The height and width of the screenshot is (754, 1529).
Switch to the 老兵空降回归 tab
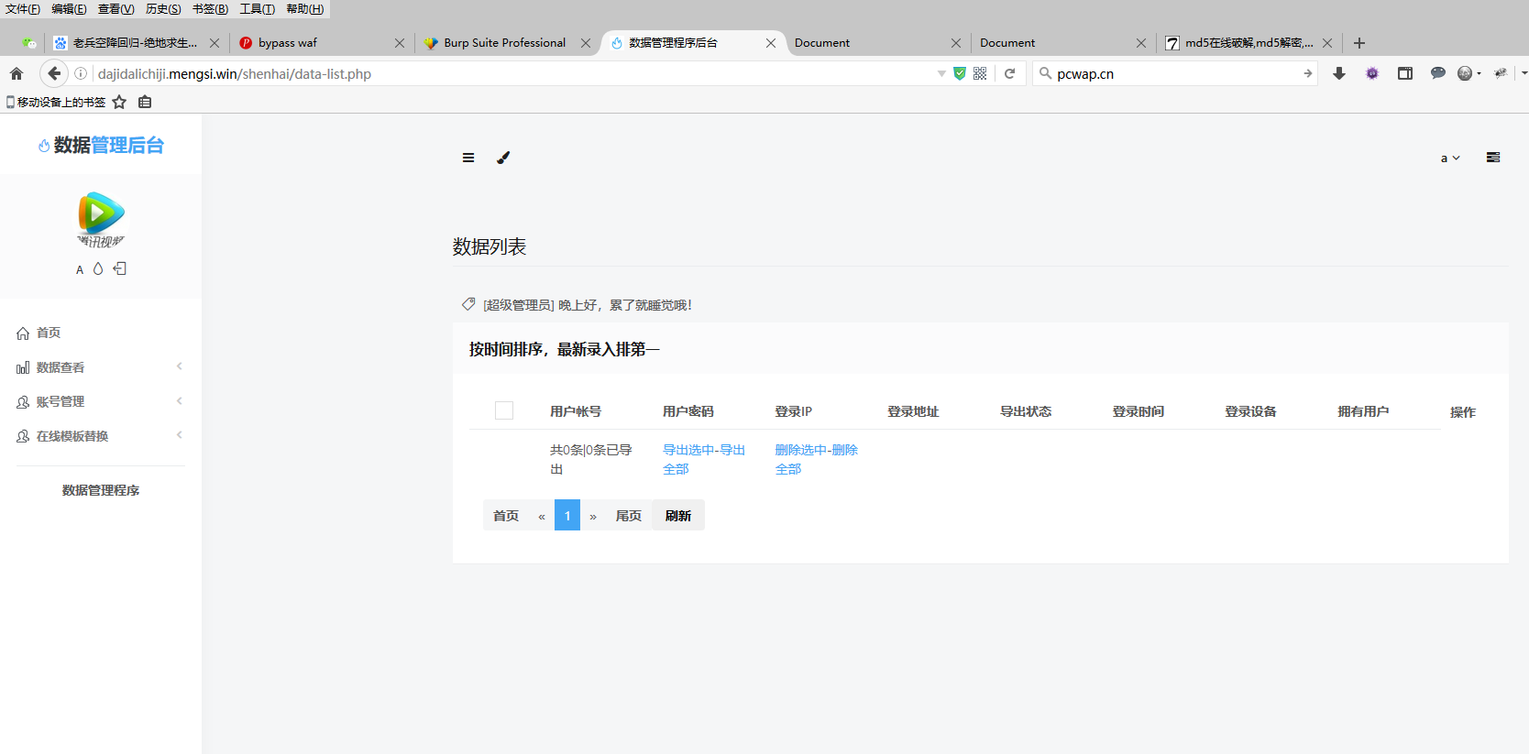[x=136, y=43]
